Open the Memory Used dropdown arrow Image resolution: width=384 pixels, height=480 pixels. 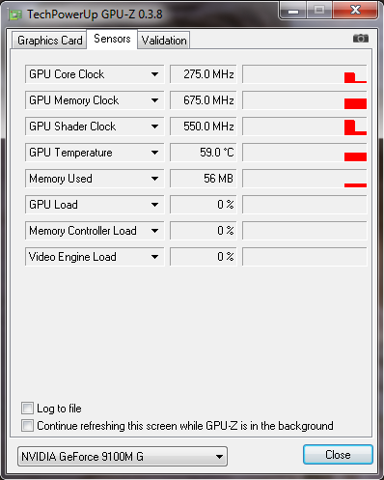coord(154,179)
